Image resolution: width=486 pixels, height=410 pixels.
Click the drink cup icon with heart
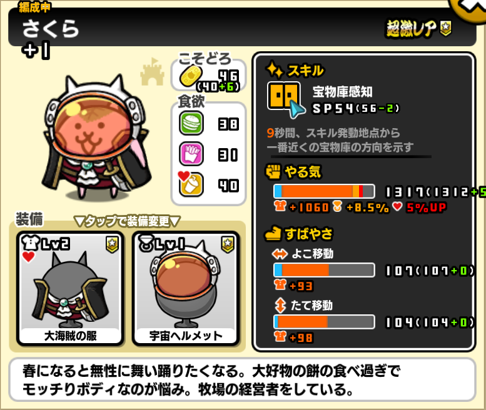(190, 184)
